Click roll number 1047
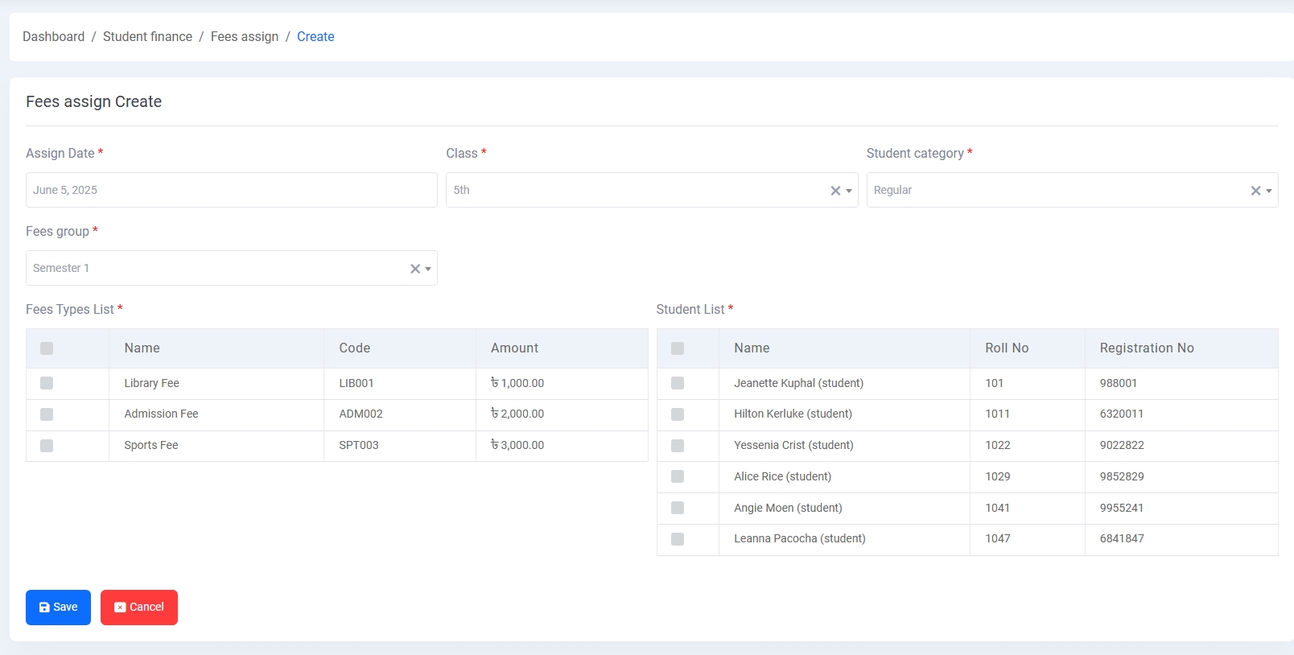 (998, 538)
